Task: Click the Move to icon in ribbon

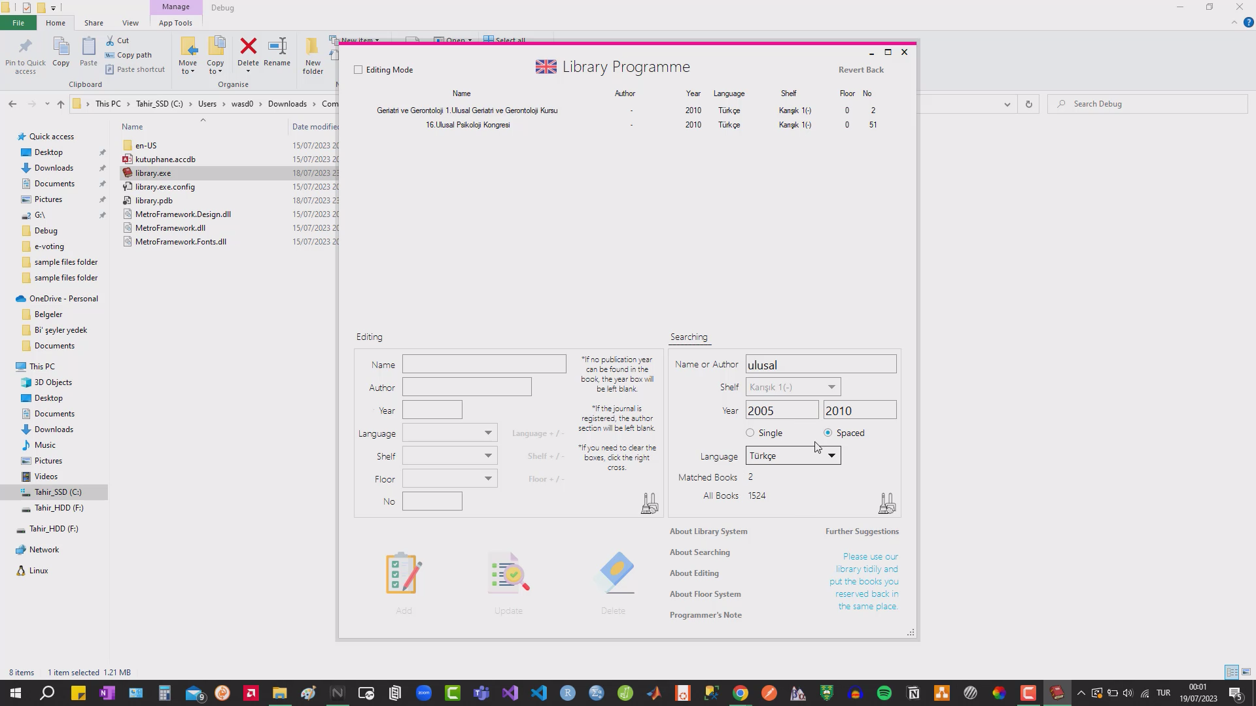Action: 188,46
